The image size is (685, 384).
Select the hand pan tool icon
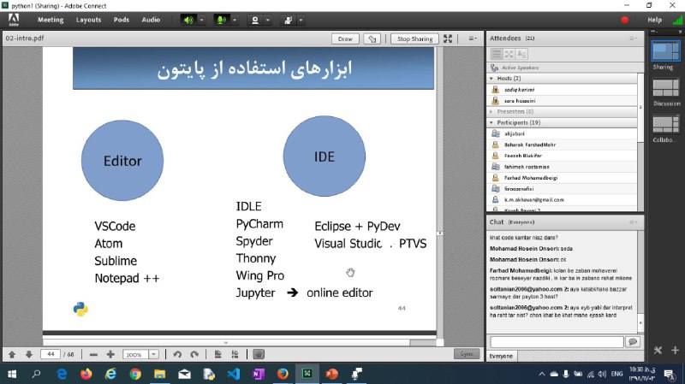point(259,354)
